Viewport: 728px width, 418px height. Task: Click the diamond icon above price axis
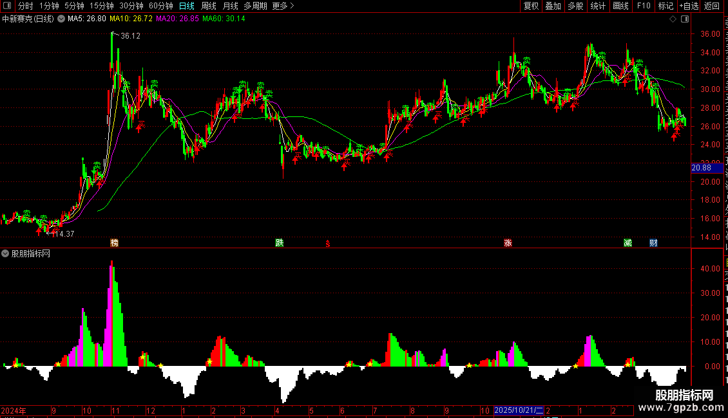click(x=673, y=19)
